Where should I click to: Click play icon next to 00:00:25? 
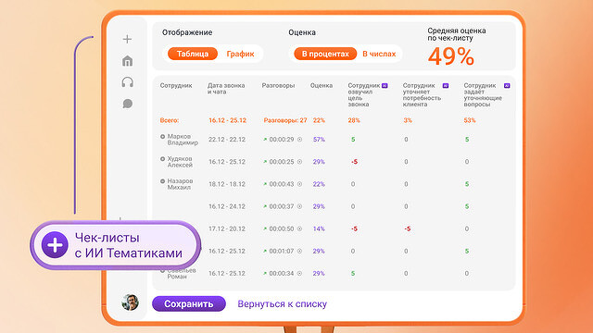pyautogui.click(x=299, y=162)
